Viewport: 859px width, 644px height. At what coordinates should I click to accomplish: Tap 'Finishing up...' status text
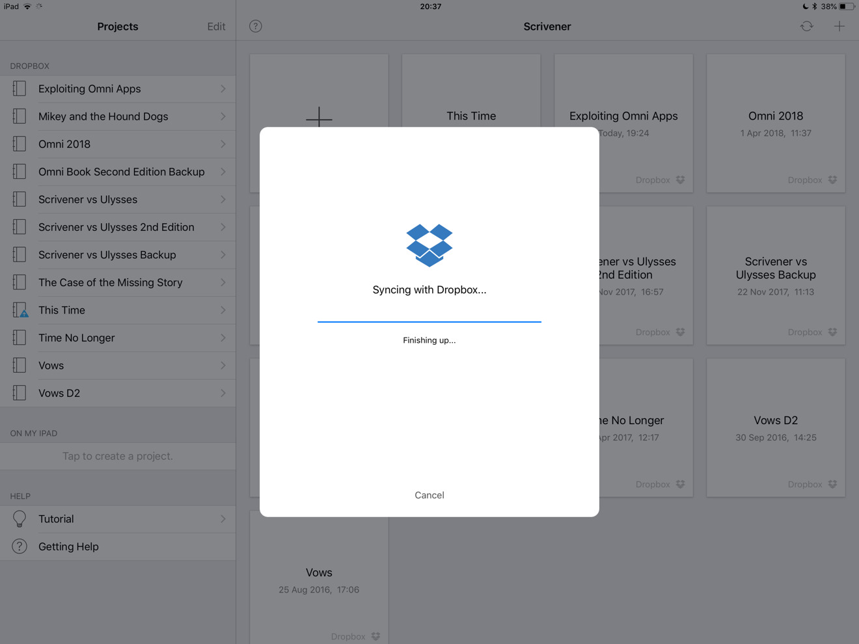point(429,340)
